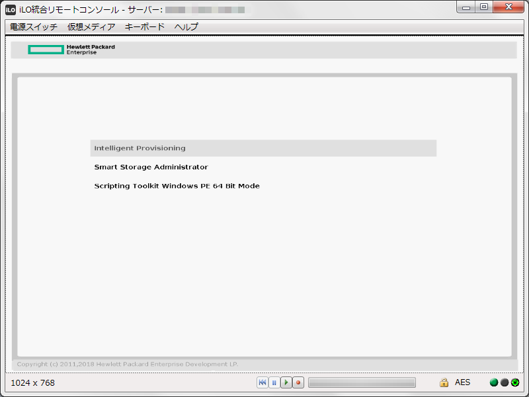This screenshot has width=529, height=397.
Task: Open the キーボード menu
Action: 145,26
